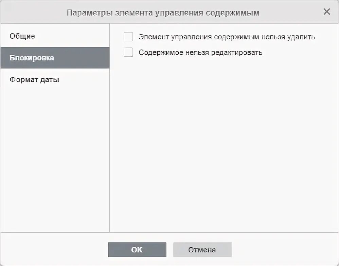Toggle the edit-protection checkbox box

click(128, 52)
